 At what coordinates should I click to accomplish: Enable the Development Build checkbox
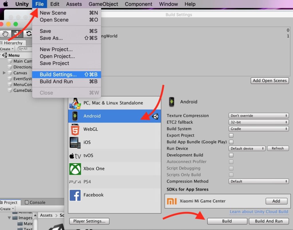click(x=231, y=155)
